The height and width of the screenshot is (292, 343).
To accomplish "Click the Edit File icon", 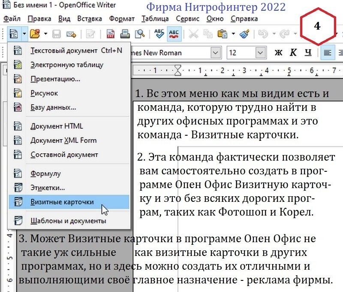I will pos(90,34).
